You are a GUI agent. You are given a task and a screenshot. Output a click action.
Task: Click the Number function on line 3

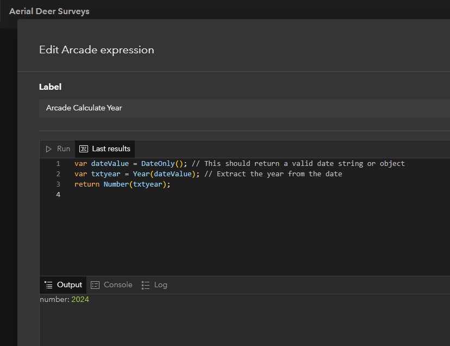coord(121,184)
